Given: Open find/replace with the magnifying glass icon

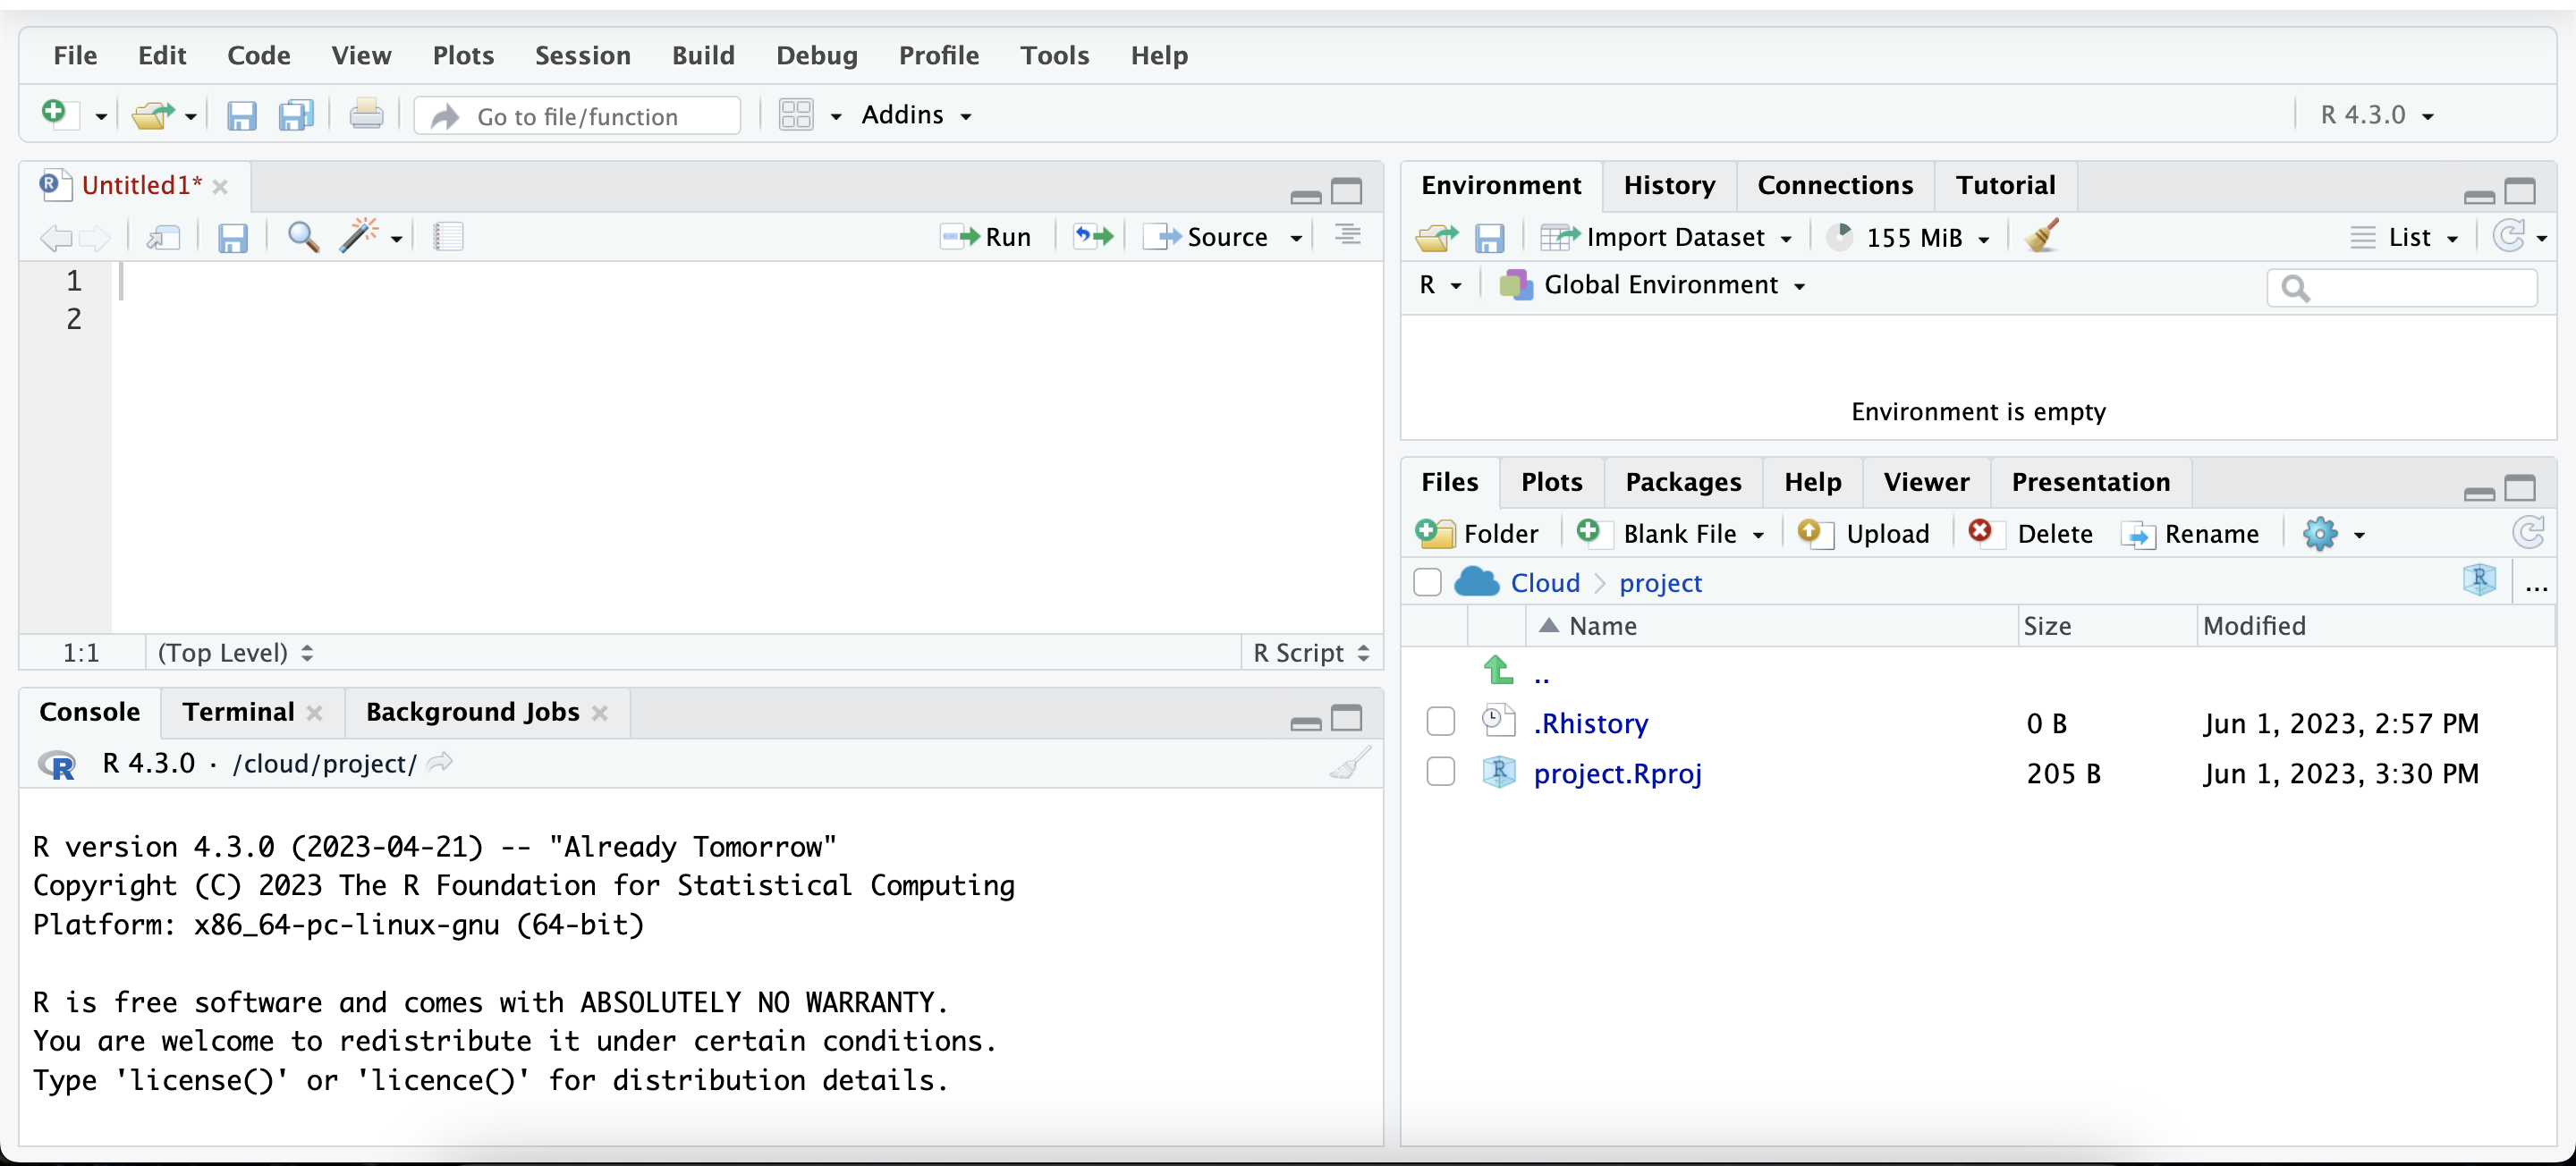Looking at the screenshot, I should click(x=302, y=237).
